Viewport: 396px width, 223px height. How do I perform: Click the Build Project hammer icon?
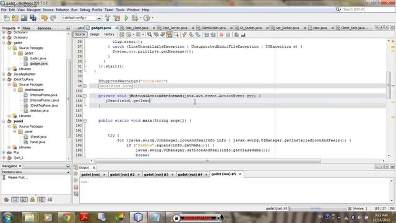(x=108, y=18)
